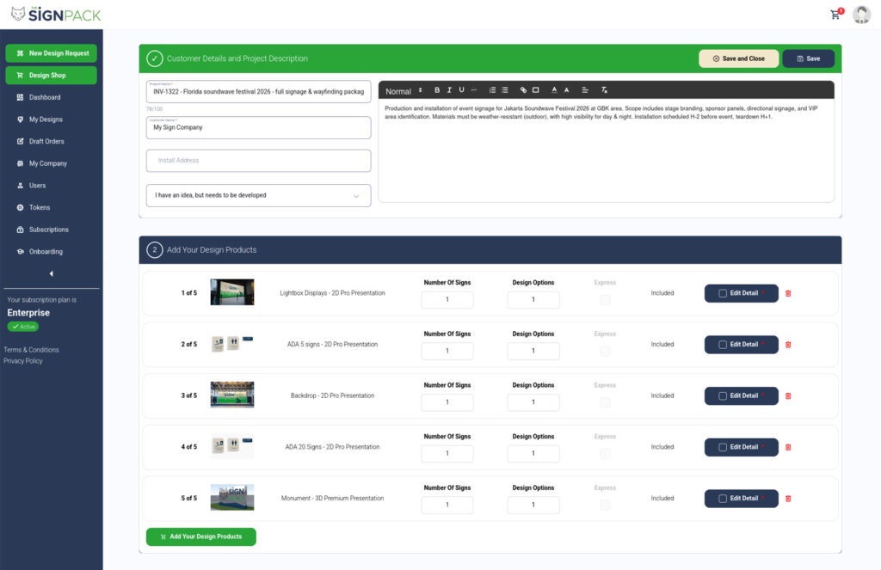
Task: Open text alignment options
Action: 585,90
